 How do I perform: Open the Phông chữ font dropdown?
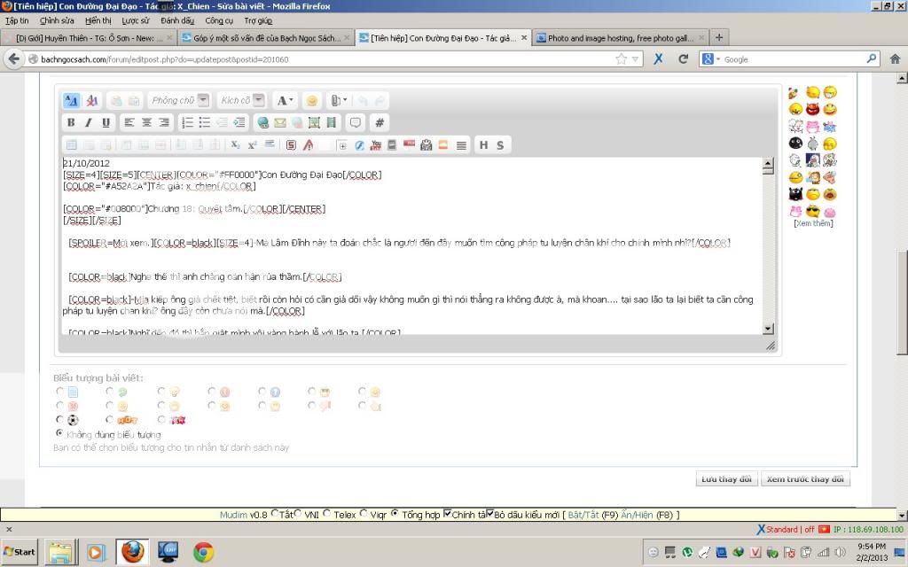[x=204, y=100]
